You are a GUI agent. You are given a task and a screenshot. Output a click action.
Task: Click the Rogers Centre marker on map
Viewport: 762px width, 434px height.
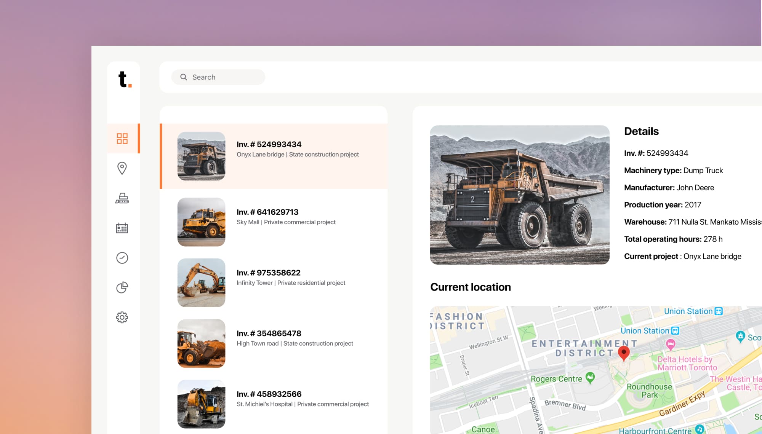(x=590, y=378)
